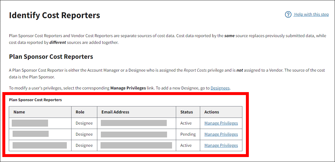The width and height of the screenshot is (335, 162).
Task: Click the Active status in the first row
Action: [x=186, y=123]
